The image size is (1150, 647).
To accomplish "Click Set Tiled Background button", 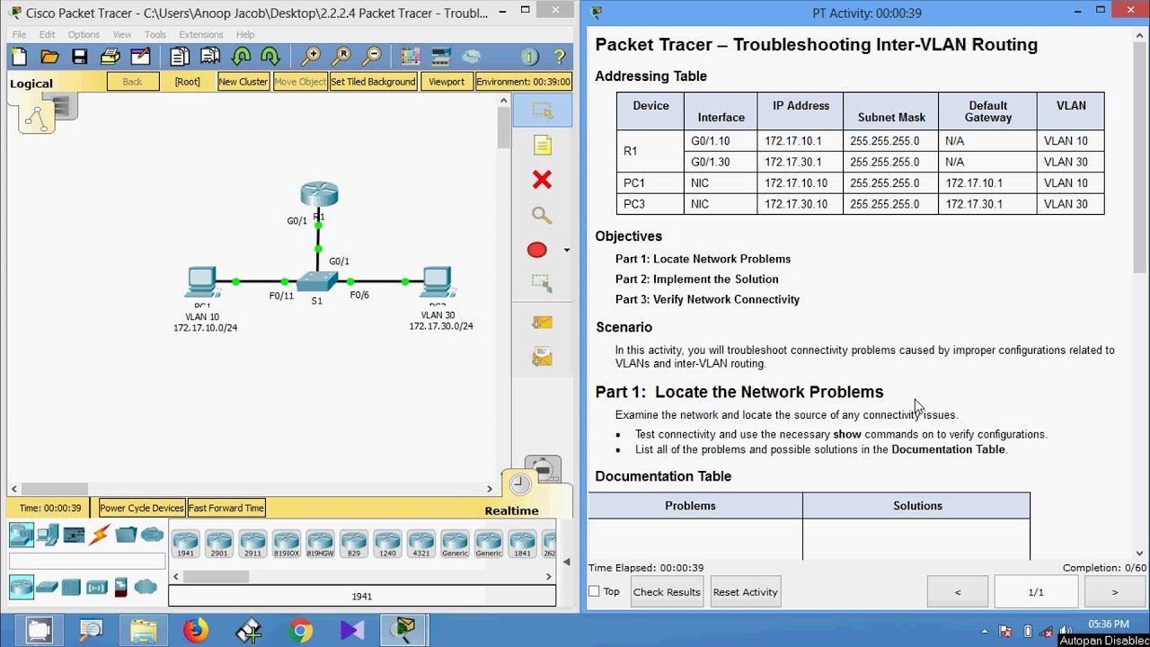I will click(373, 82).
